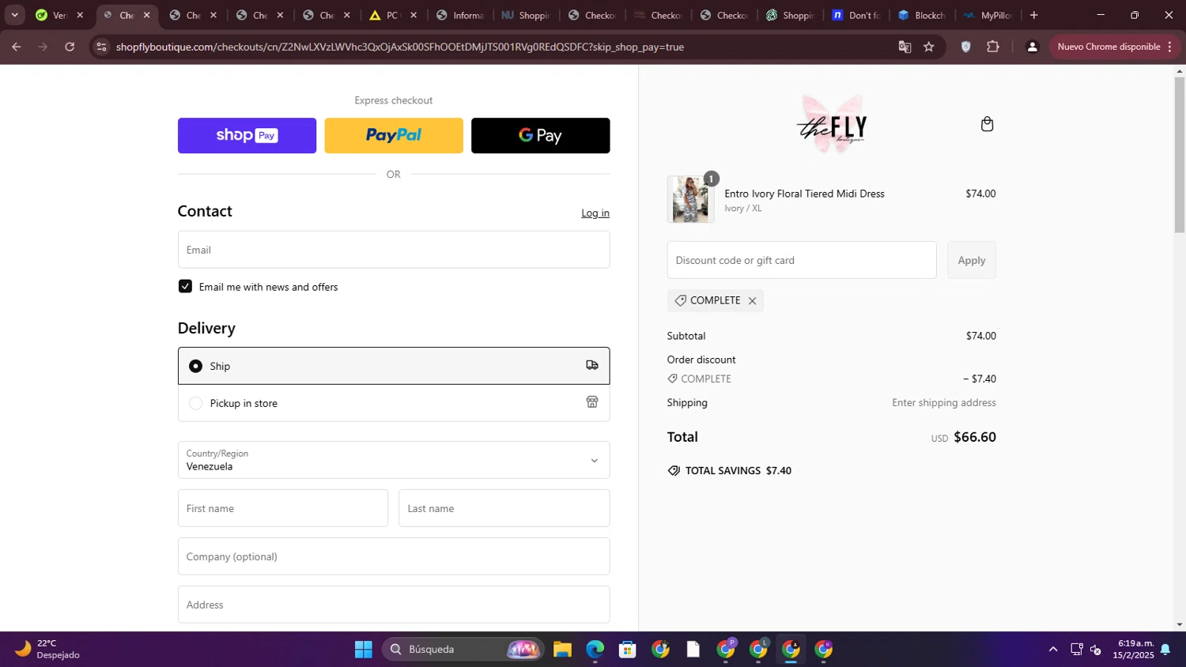Select the Ship delivery option
The height and width of the screenshot is (667, 1186).
394,366
